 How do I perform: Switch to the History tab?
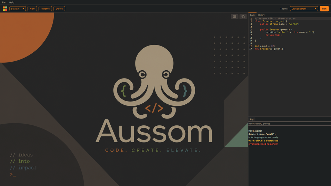coord(261,15)
